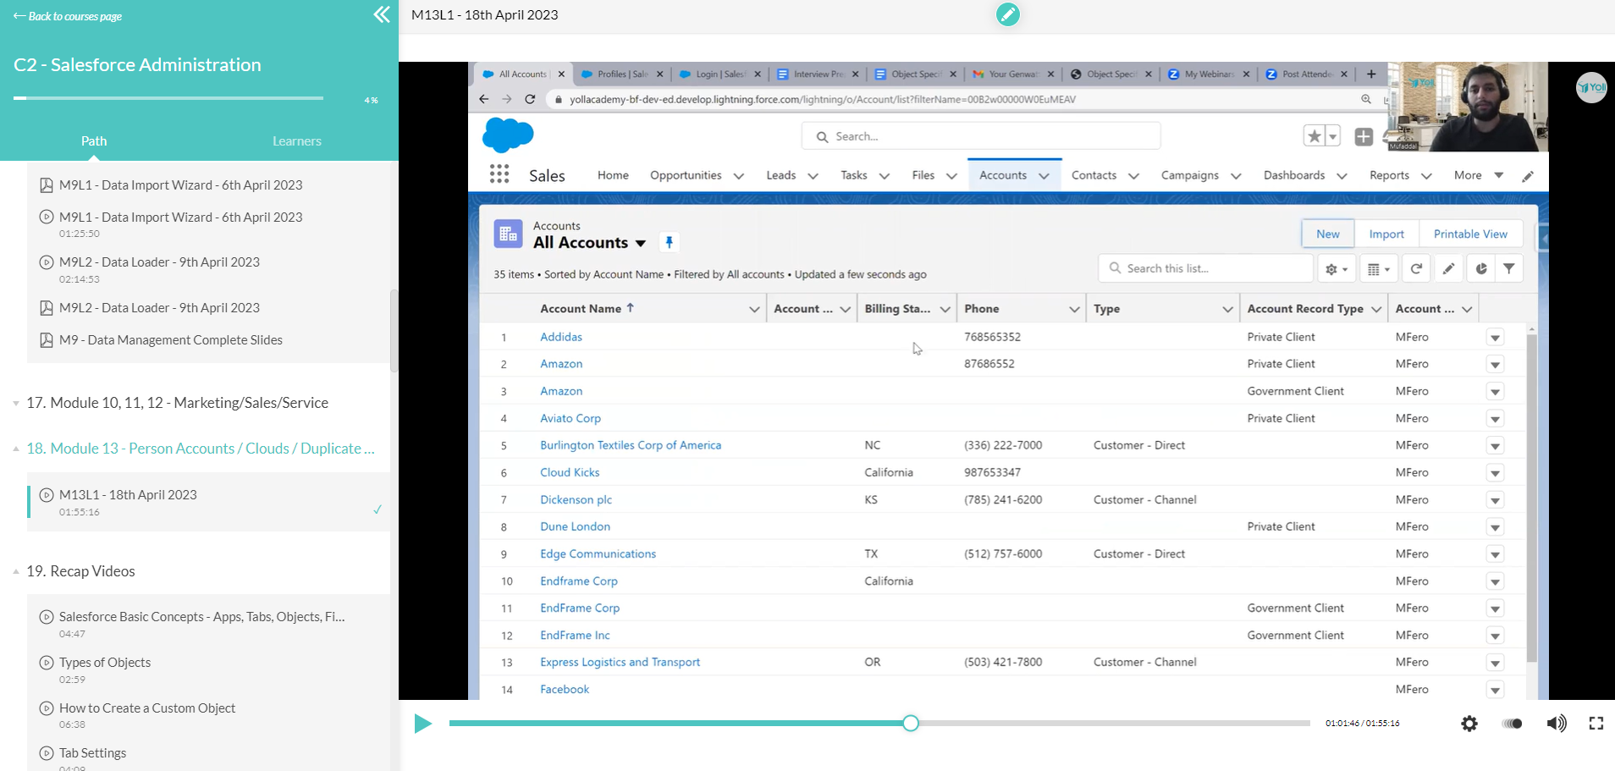Click browser zoom magnifier icon
1615x771 pixels.
(1366, 99)
